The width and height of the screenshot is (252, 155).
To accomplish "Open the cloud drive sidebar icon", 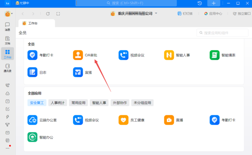I will (8, 94).
